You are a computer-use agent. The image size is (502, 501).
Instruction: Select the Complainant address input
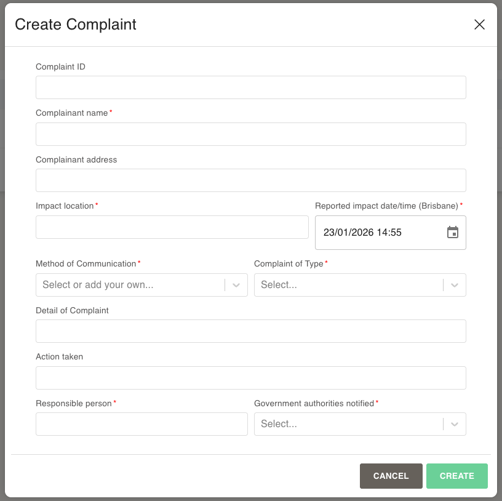pyautogui.click(x=250, y=180)
